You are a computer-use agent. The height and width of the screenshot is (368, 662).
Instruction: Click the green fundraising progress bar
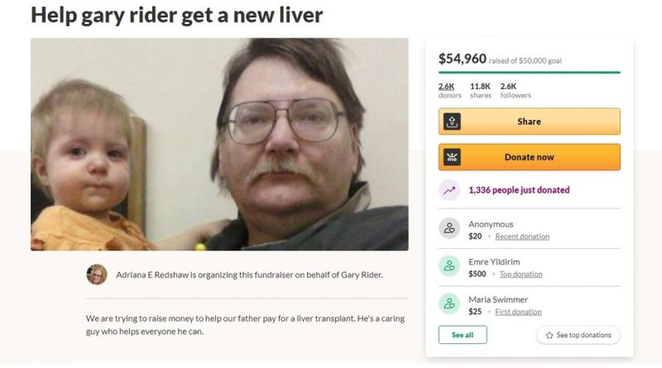529,73
